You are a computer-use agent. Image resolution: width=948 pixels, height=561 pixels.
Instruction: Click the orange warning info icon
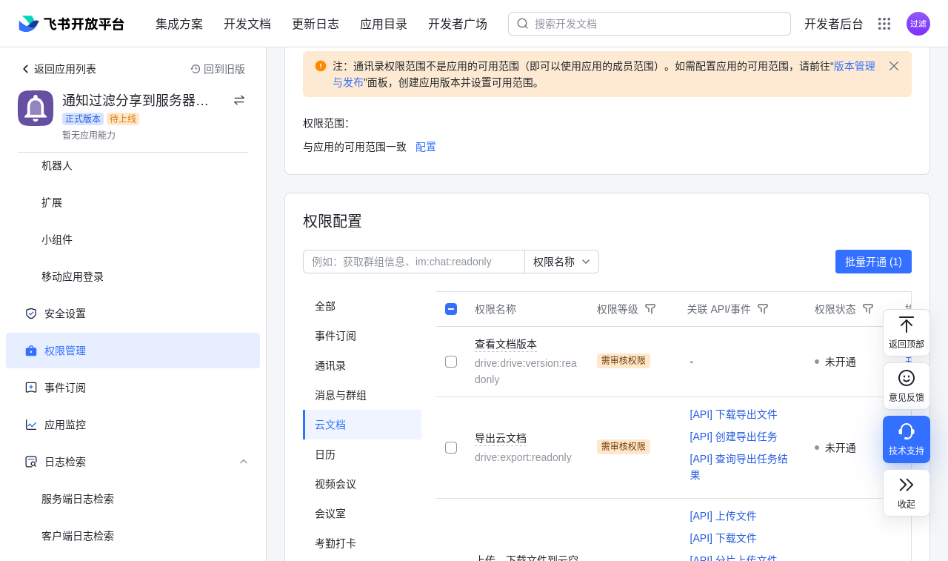pyautogui.click(x=321, y=66)
